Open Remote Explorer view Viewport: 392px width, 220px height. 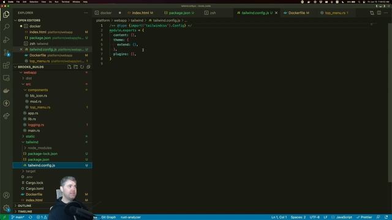[x=6, y=78]
